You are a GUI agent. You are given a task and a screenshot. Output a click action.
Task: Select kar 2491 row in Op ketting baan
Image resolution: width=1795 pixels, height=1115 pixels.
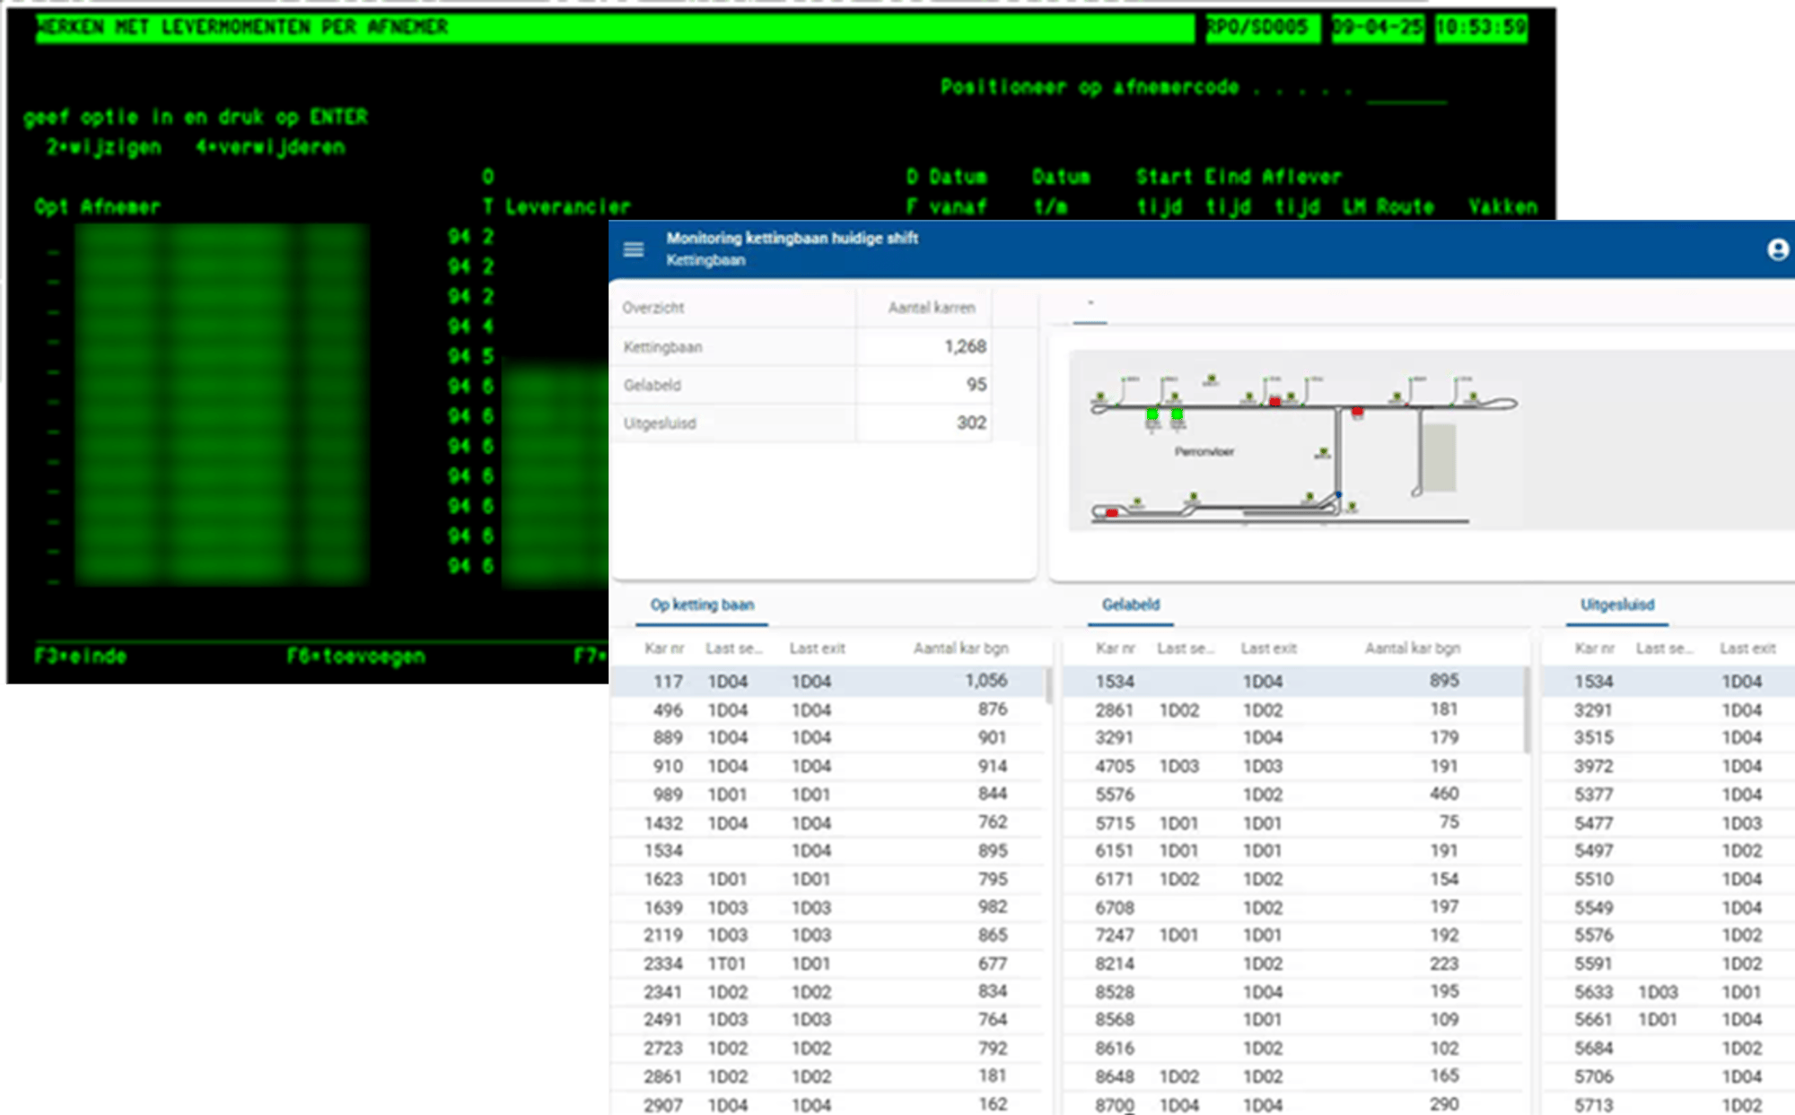tap(827, 1020)
